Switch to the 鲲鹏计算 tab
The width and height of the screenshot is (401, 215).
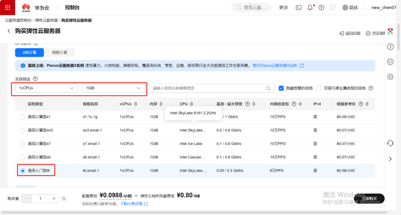59,52
